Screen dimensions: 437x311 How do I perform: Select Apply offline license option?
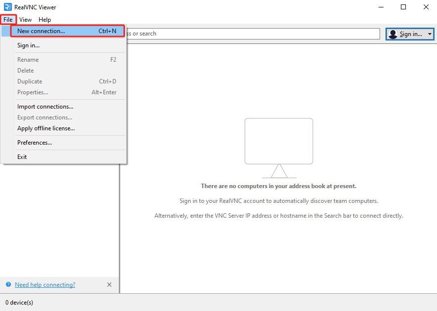[x=46, y=128]
